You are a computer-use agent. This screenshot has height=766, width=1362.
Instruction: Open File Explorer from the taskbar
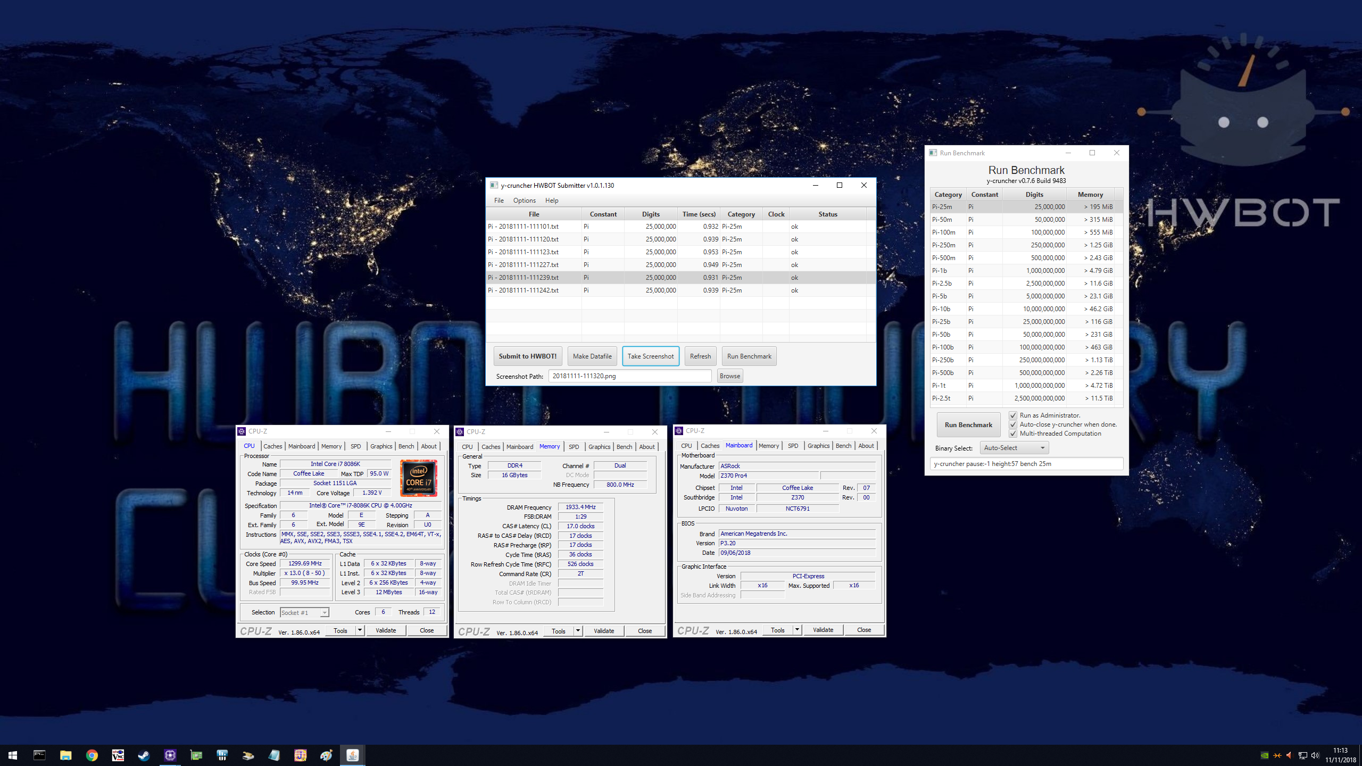(65, 755)
